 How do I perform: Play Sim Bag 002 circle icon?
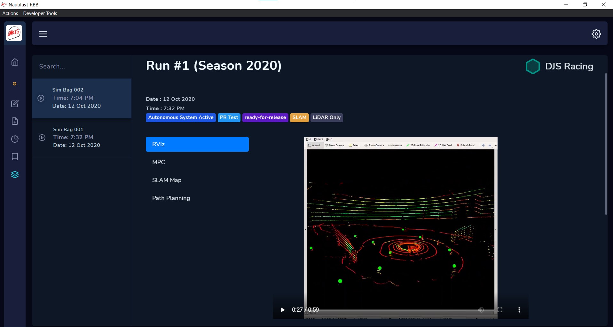[x=41, y=98]
